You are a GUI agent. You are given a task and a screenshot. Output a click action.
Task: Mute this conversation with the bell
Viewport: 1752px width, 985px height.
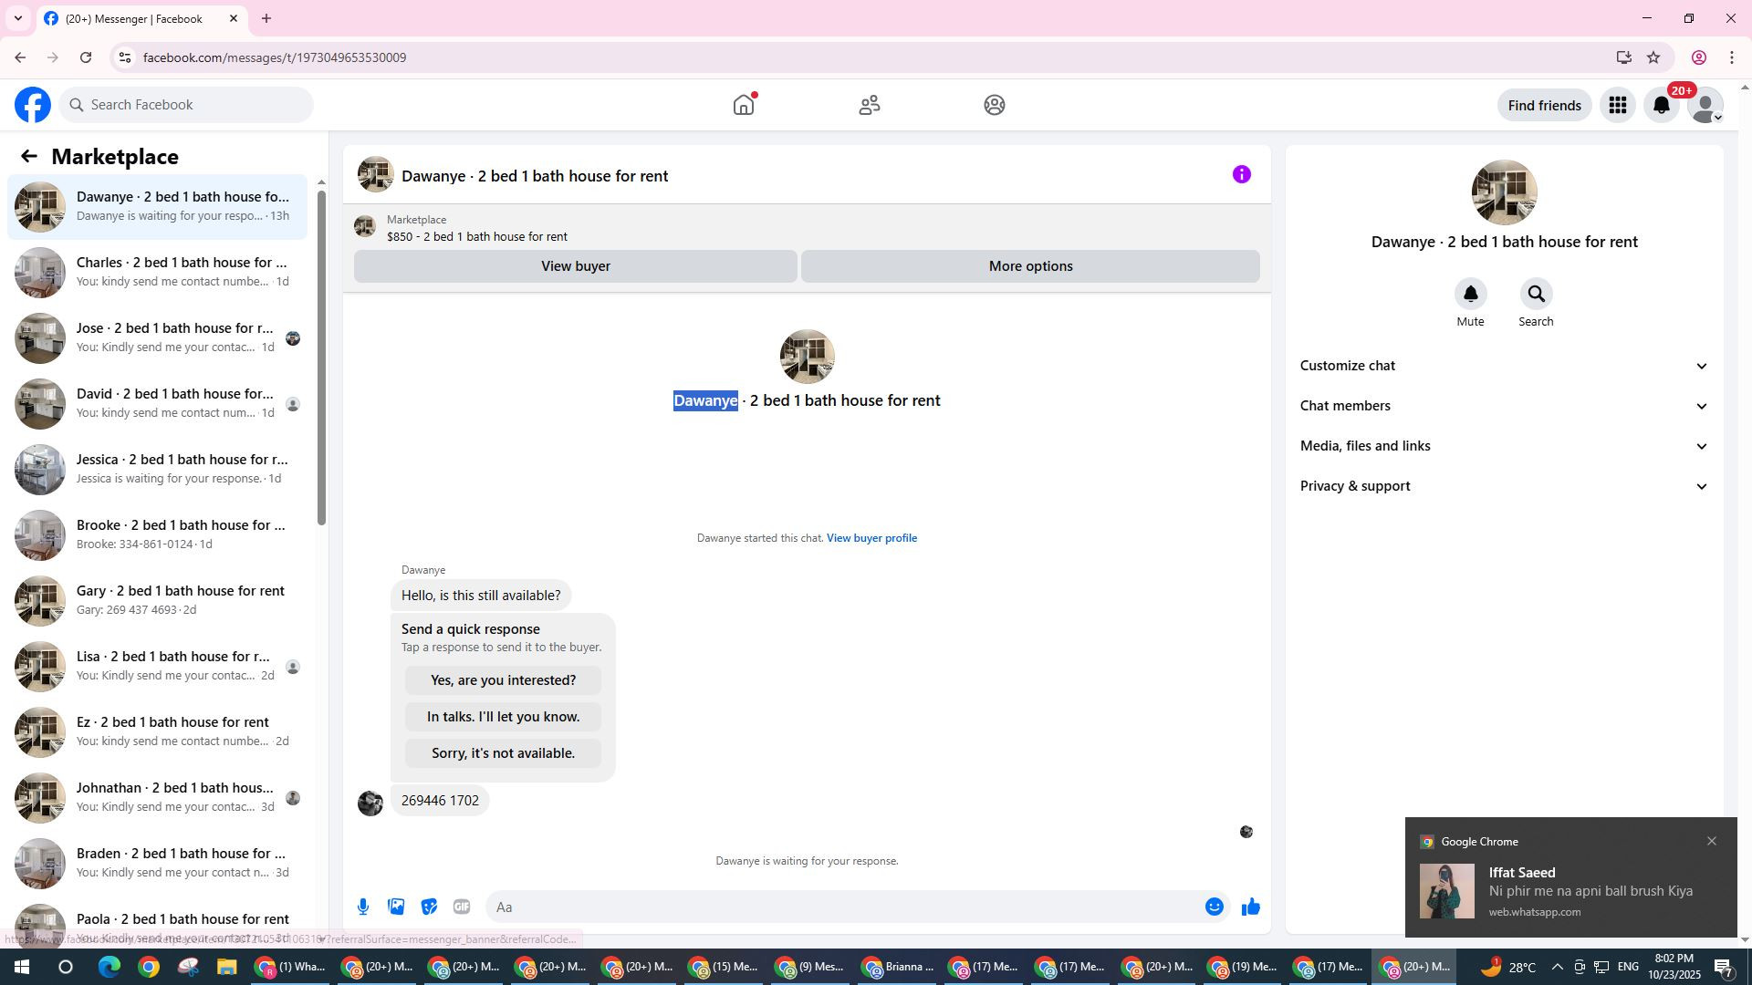1470,295
